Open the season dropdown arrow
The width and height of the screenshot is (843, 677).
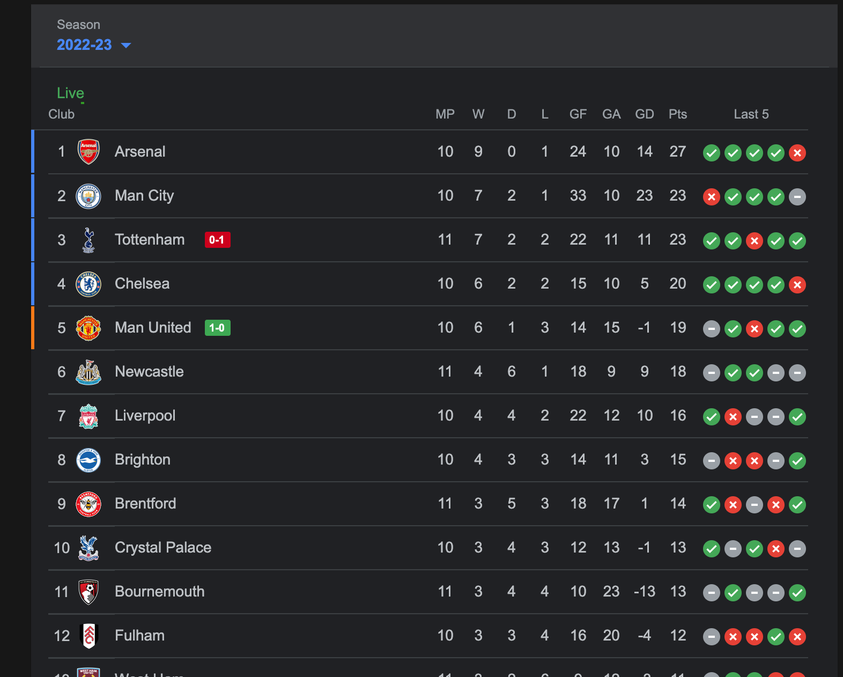point(126,45)
